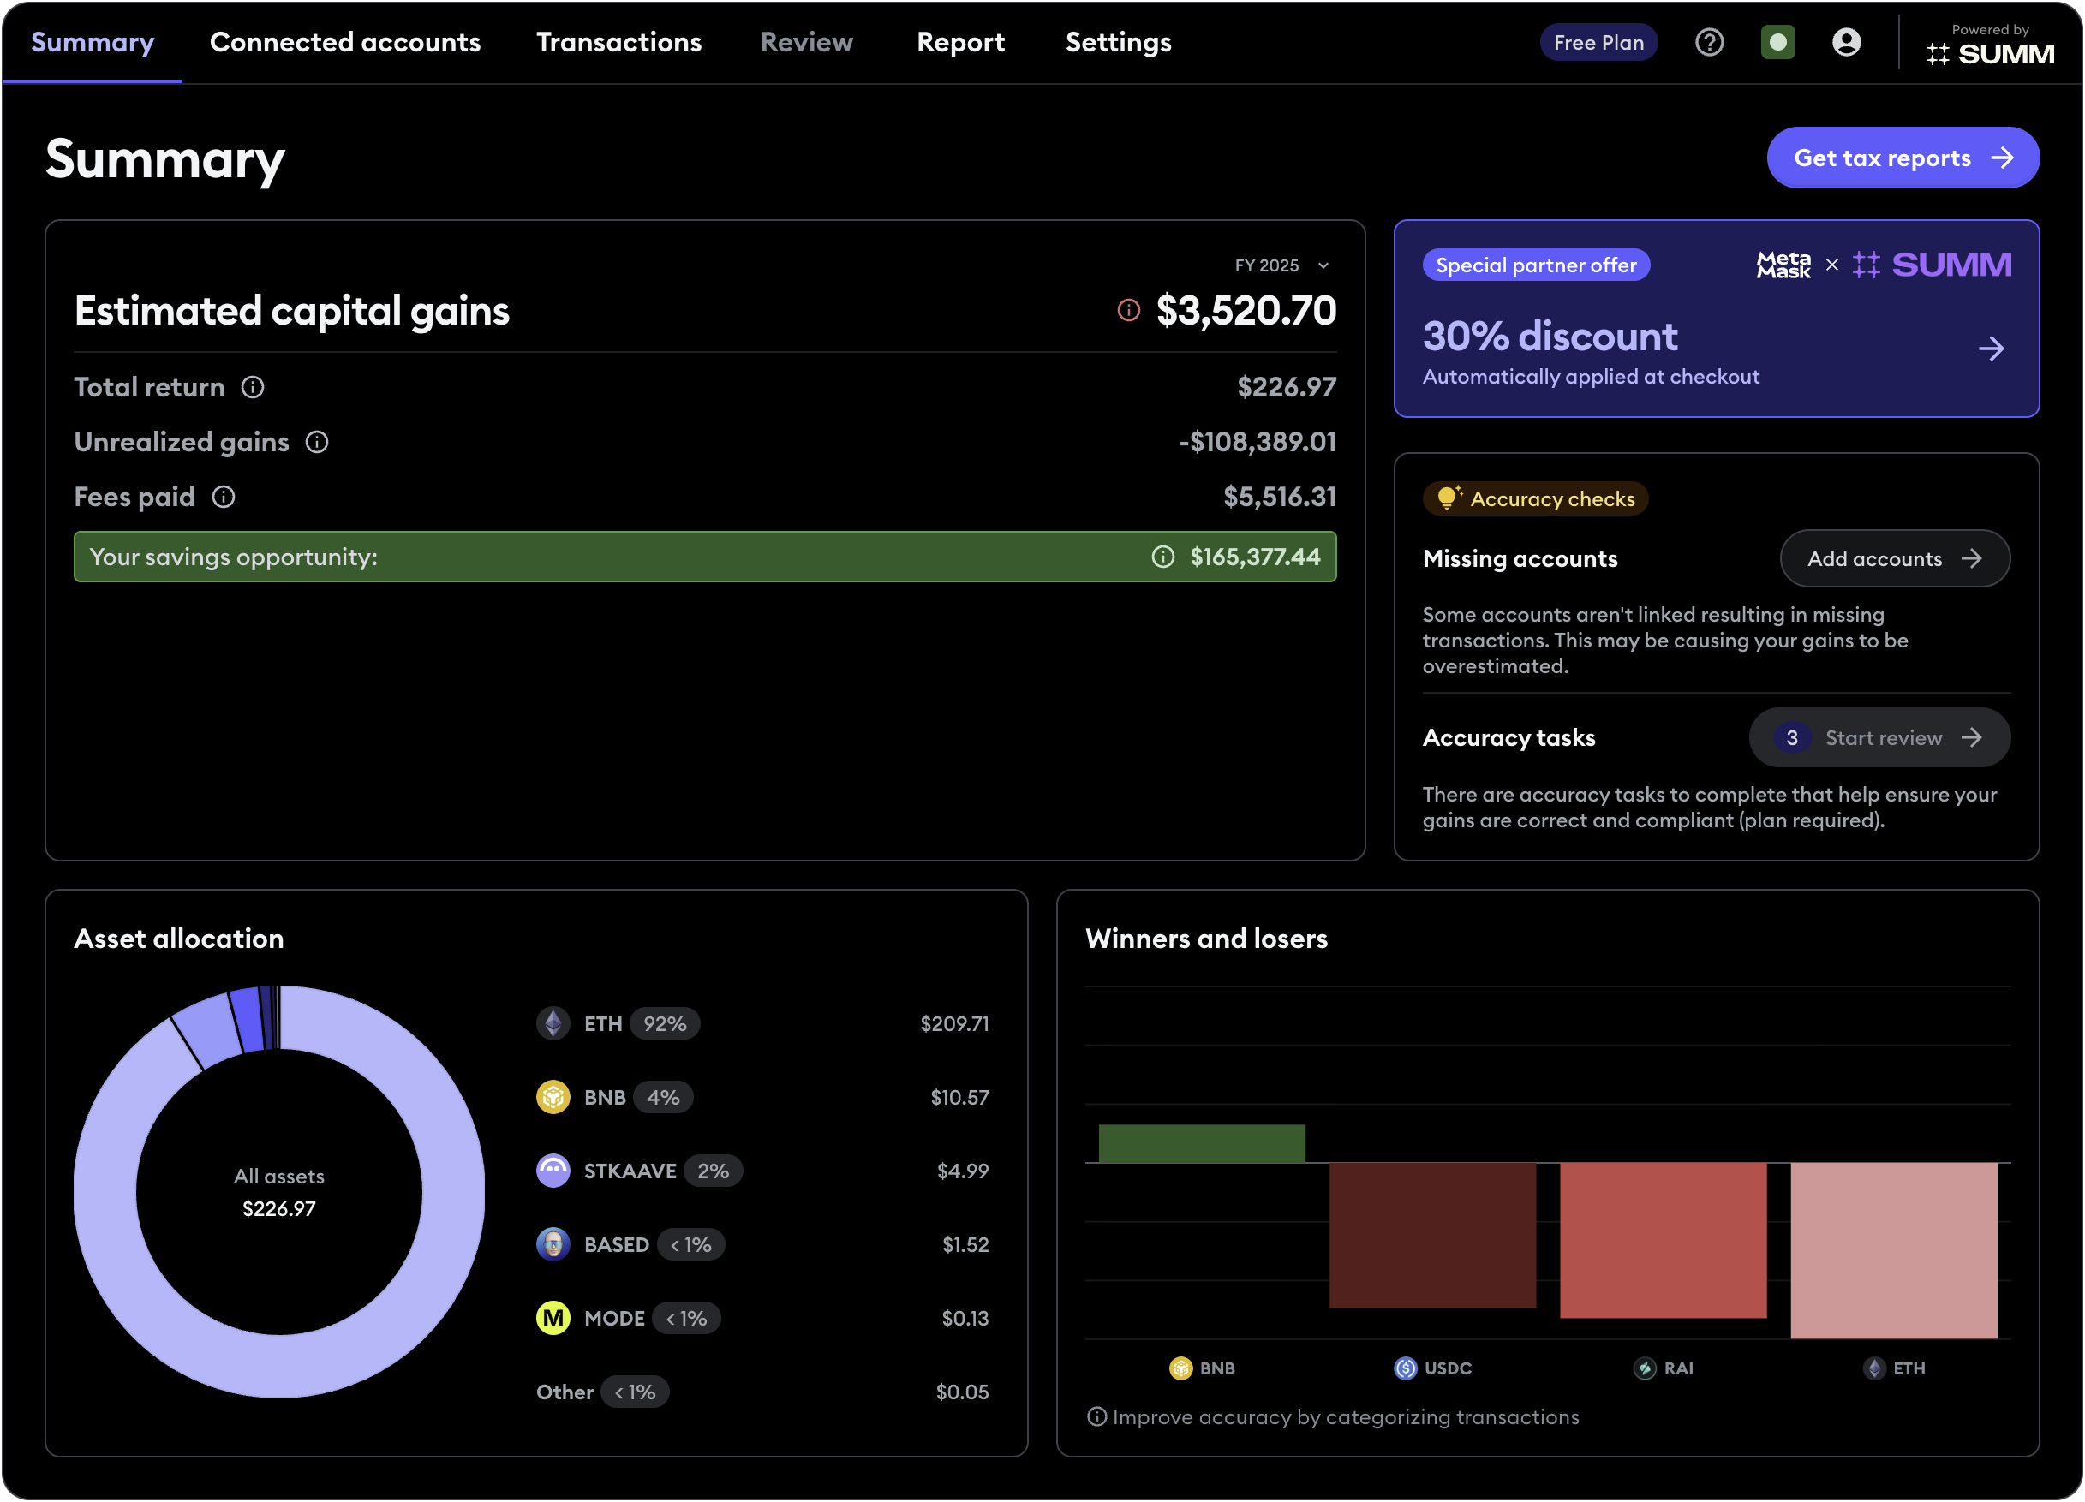Click the green BNB bar in chart
This screenshot has width=2085, height=1502.
pos(1202,1143)
